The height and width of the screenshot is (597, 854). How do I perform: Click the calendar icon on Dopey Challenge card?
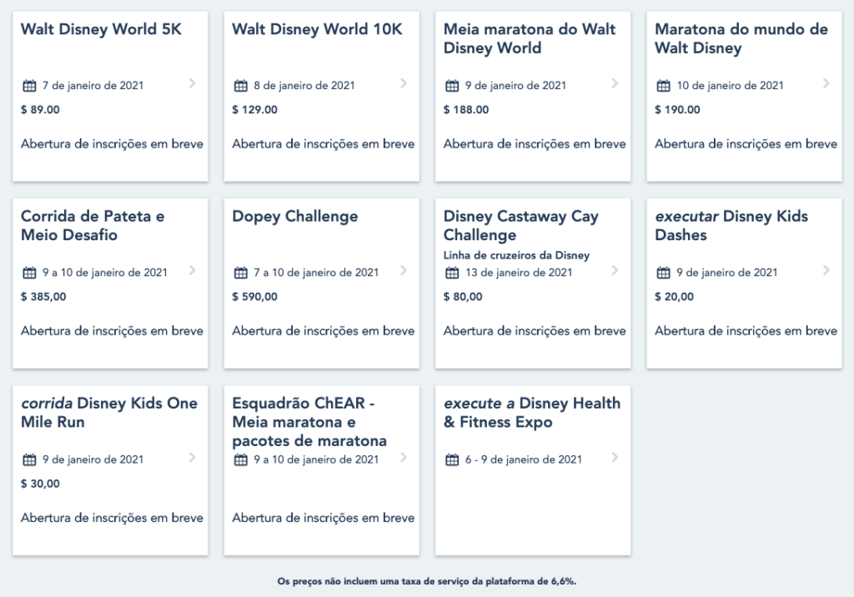pos(240,273)
